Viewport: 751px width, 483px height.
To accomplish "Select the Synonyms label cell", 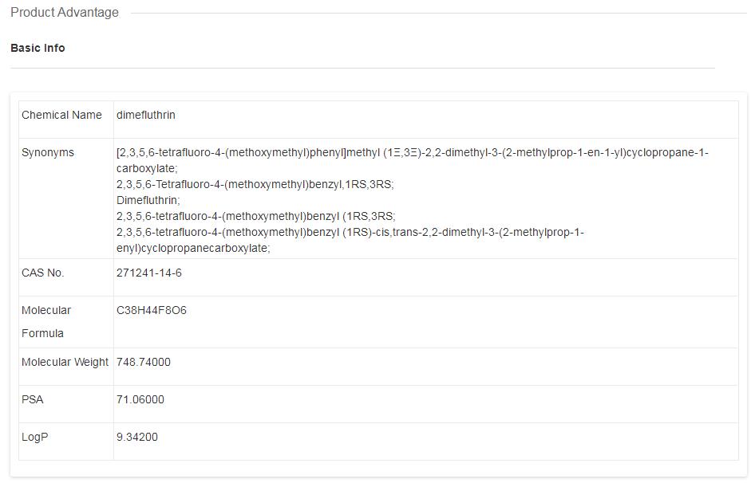I will pos(48,152).
